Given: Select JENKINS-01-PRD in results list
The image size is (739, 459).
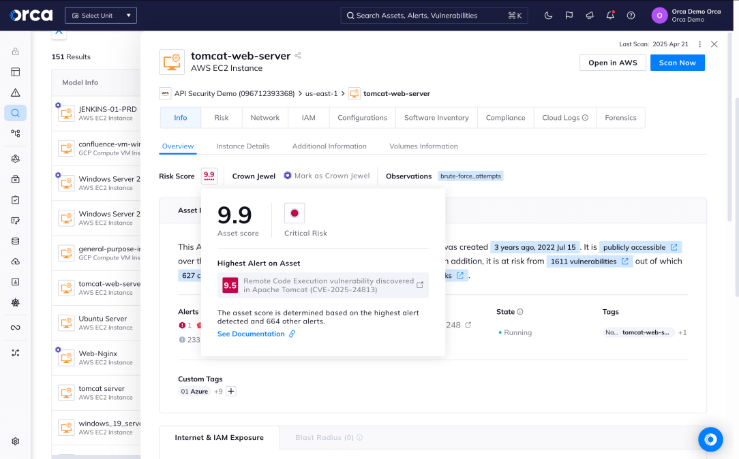Looking at the screenshot, I should tap(96, 114).
